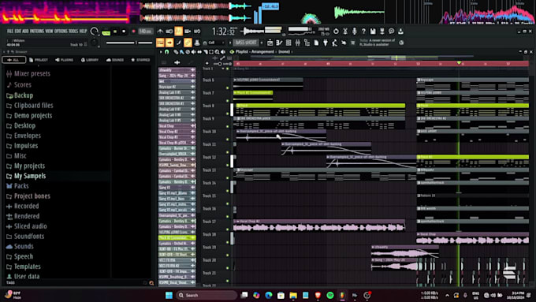
Task: Click the play button
Action: (115, 32)
